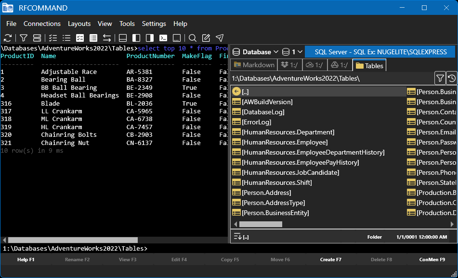
Task: Open the Help menu
Action: (x=180, y=24)
